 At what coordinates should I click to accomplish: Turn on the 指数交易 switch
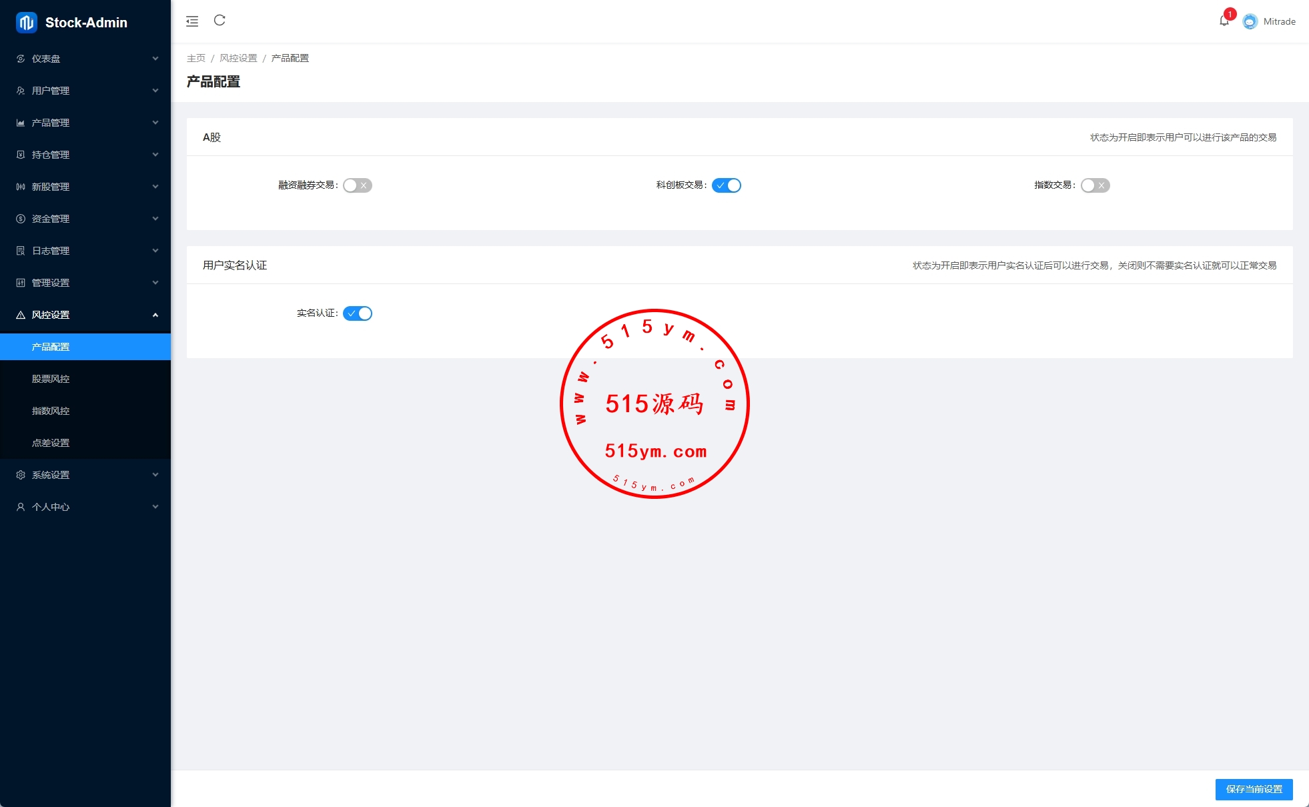pyautogui.click(x=1095, y=185)
